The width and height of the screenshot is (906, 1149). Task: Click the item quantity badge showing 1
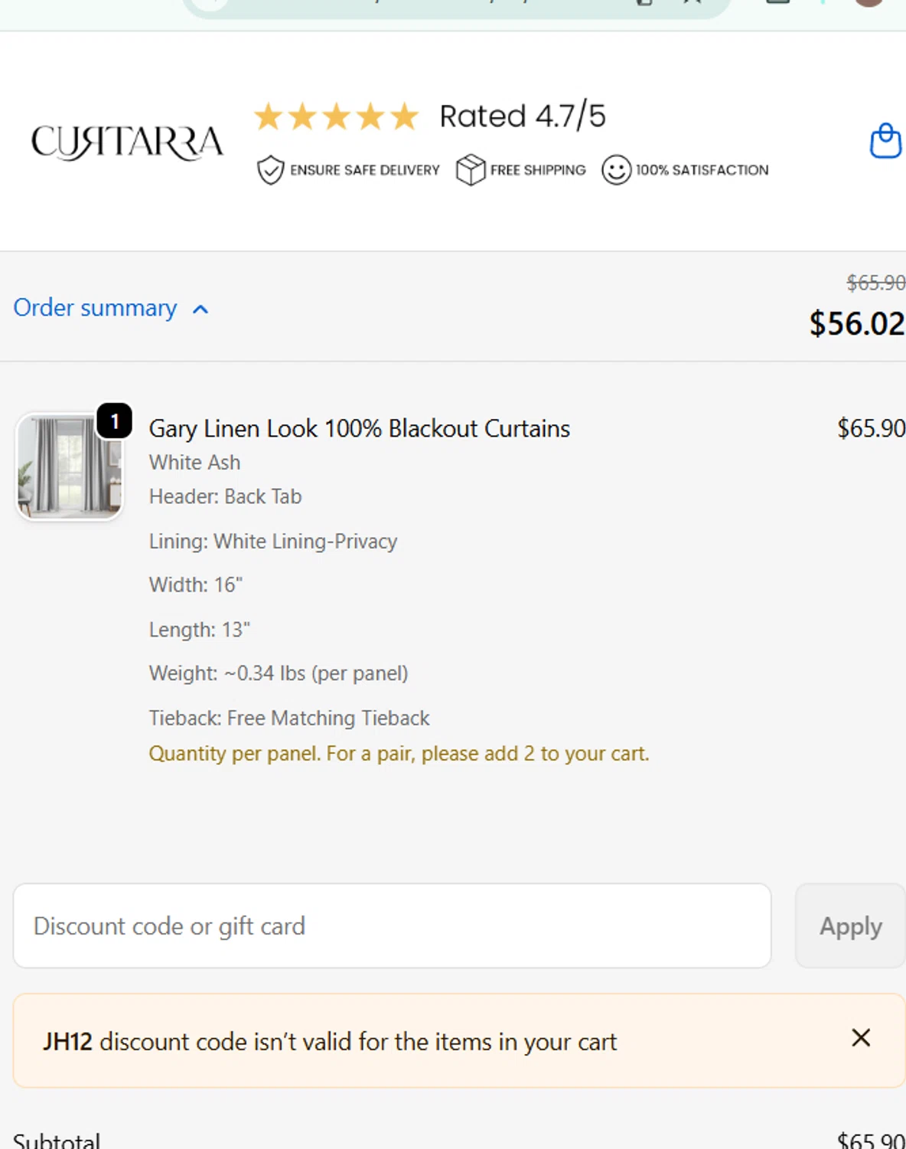coord(115,421)
